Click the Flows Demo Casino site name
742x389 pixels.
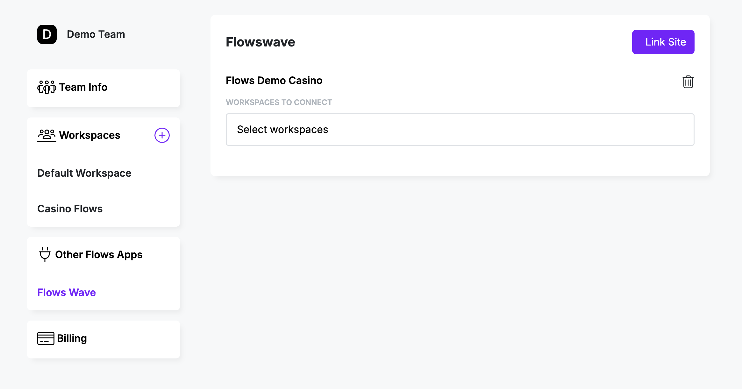pyautogui.click(x=274, y=81)
